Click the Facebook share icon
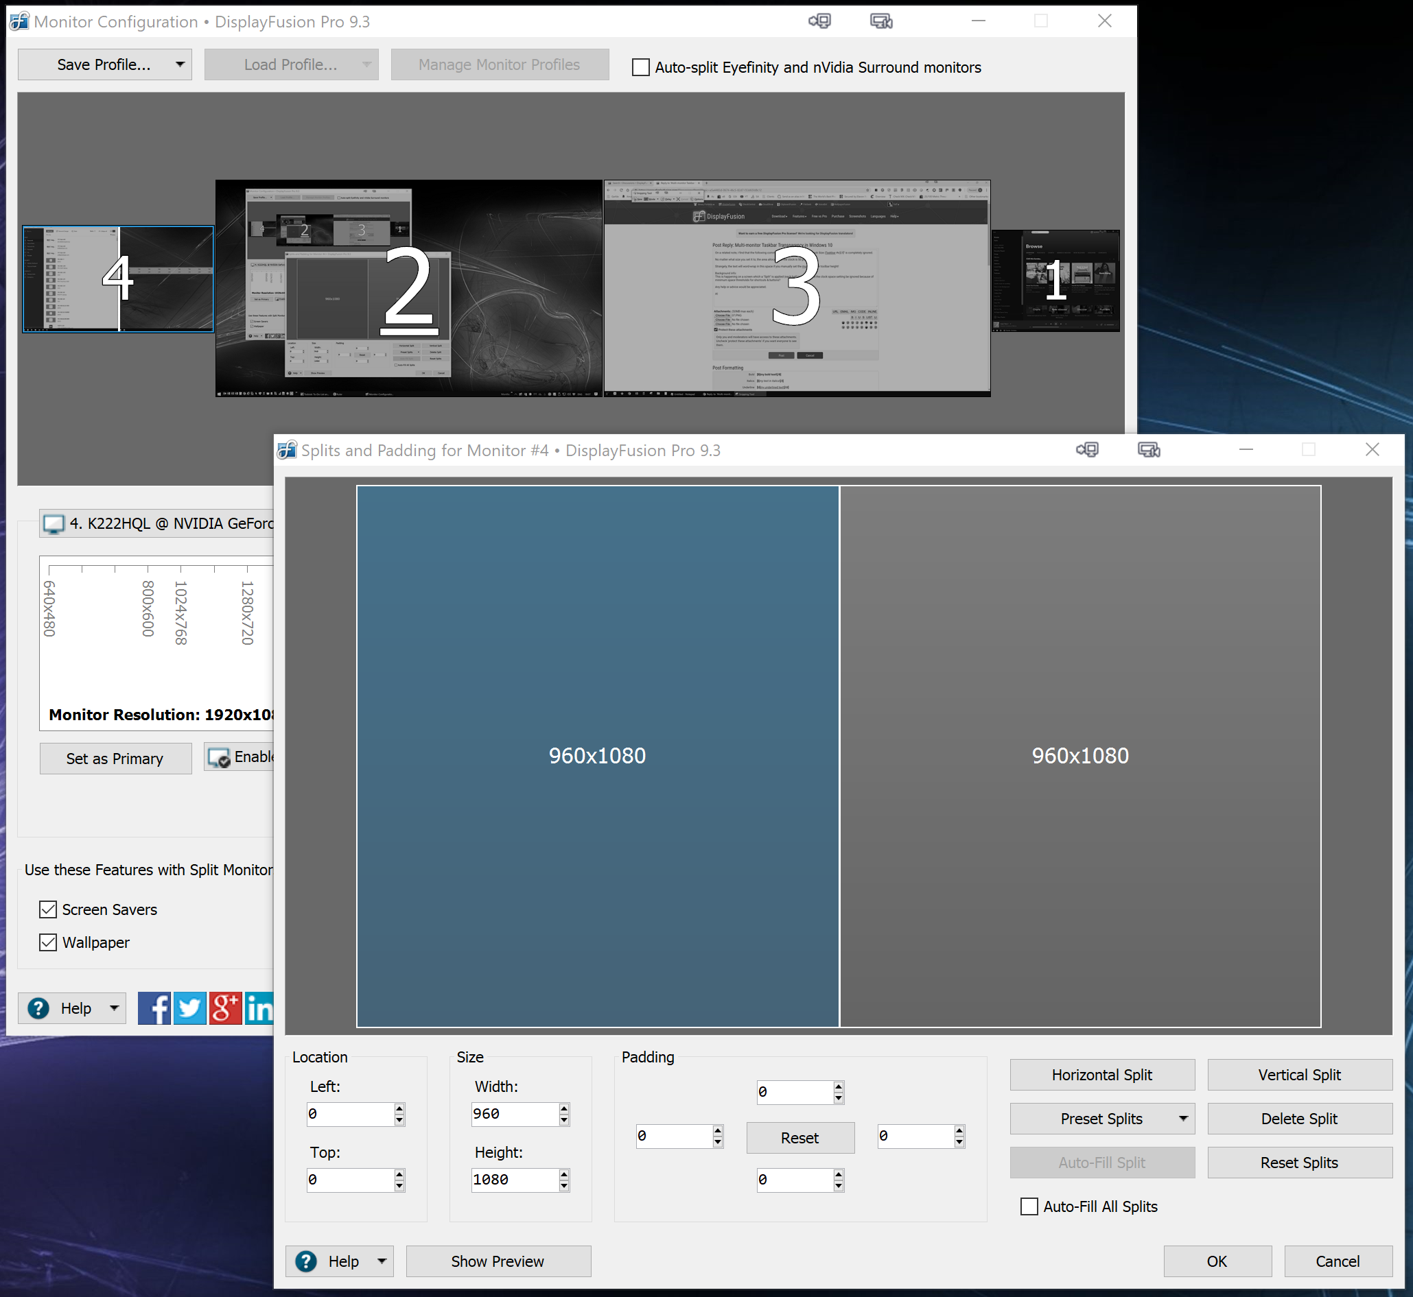Screen dimensions: 1413x1297 coord(154,1008)
